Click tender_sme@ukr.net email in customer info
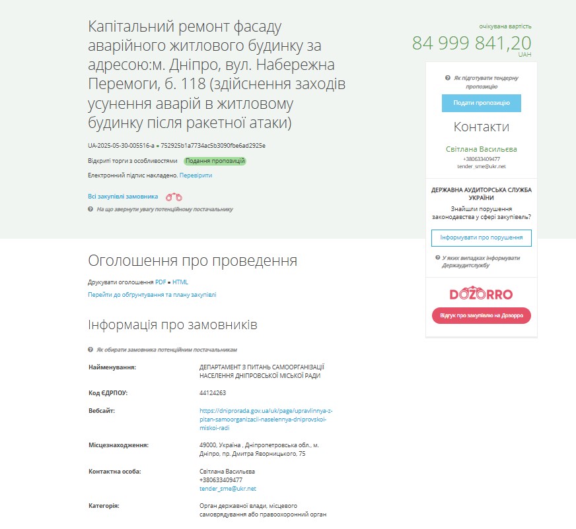The height and width of the screenshot is (529, 576). (228, 489)
